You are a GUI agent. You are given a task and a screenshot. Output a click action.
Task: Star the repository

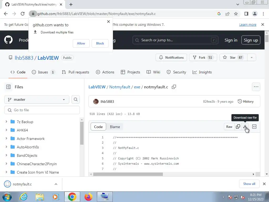[233, 57]
